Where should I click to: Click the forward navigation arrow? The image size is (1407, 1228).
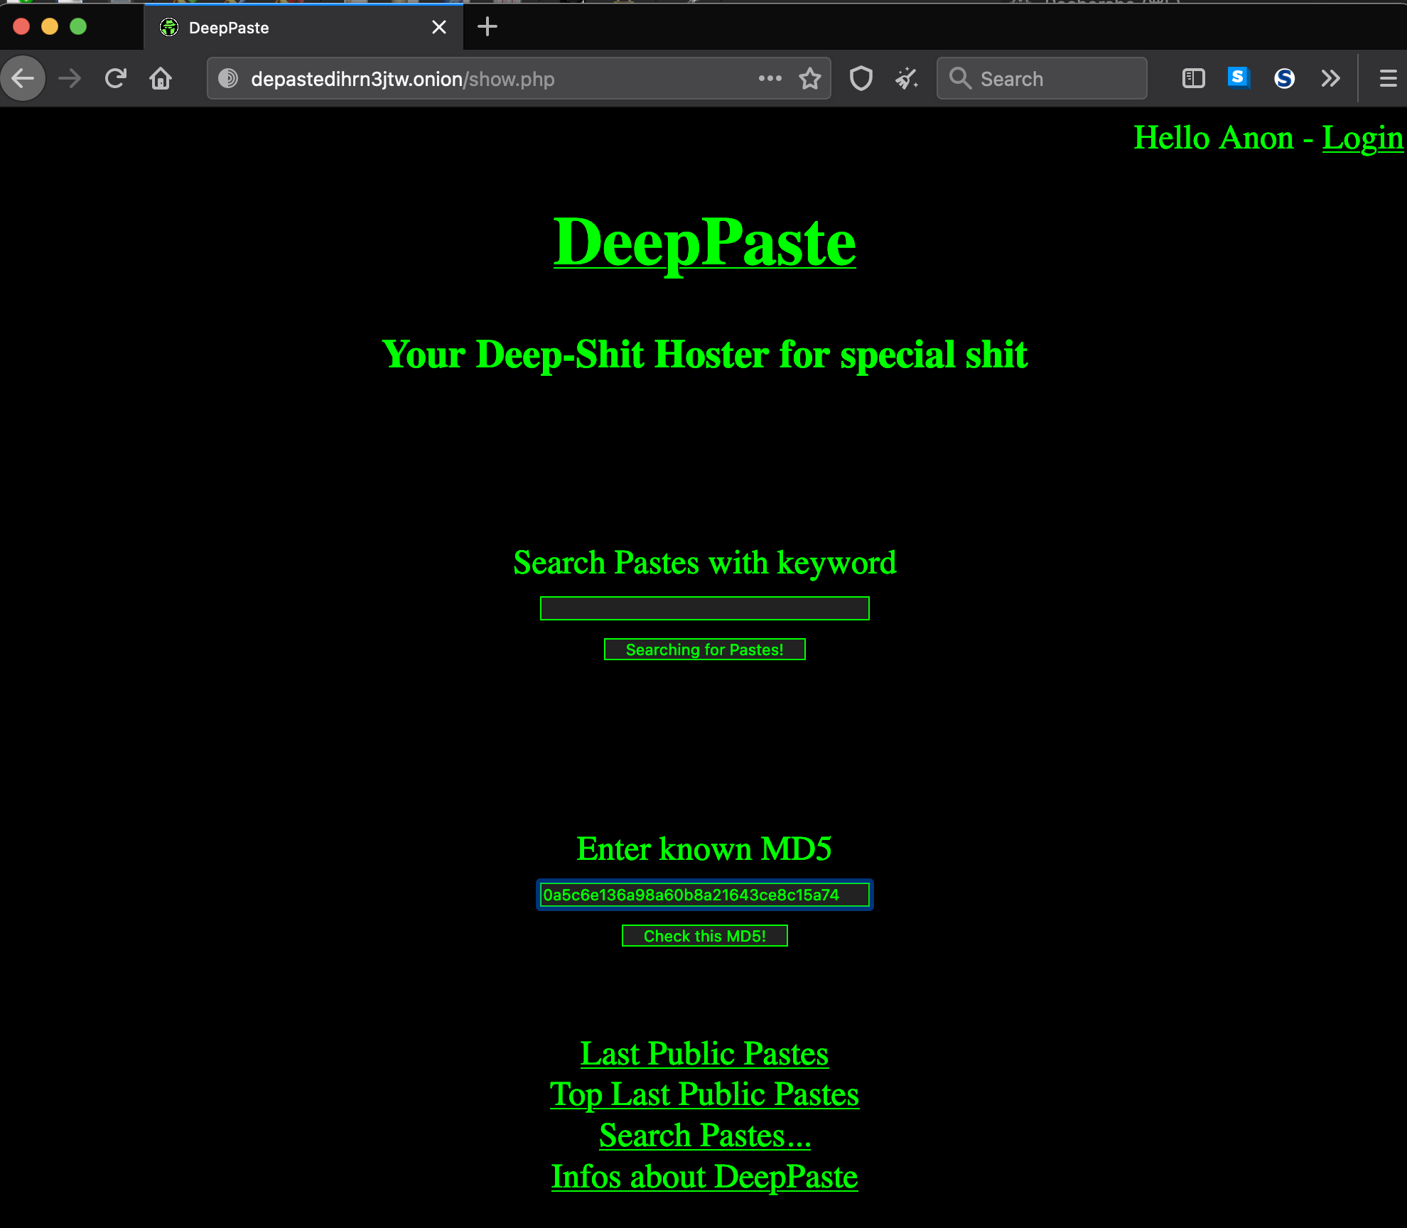[70, 78]
